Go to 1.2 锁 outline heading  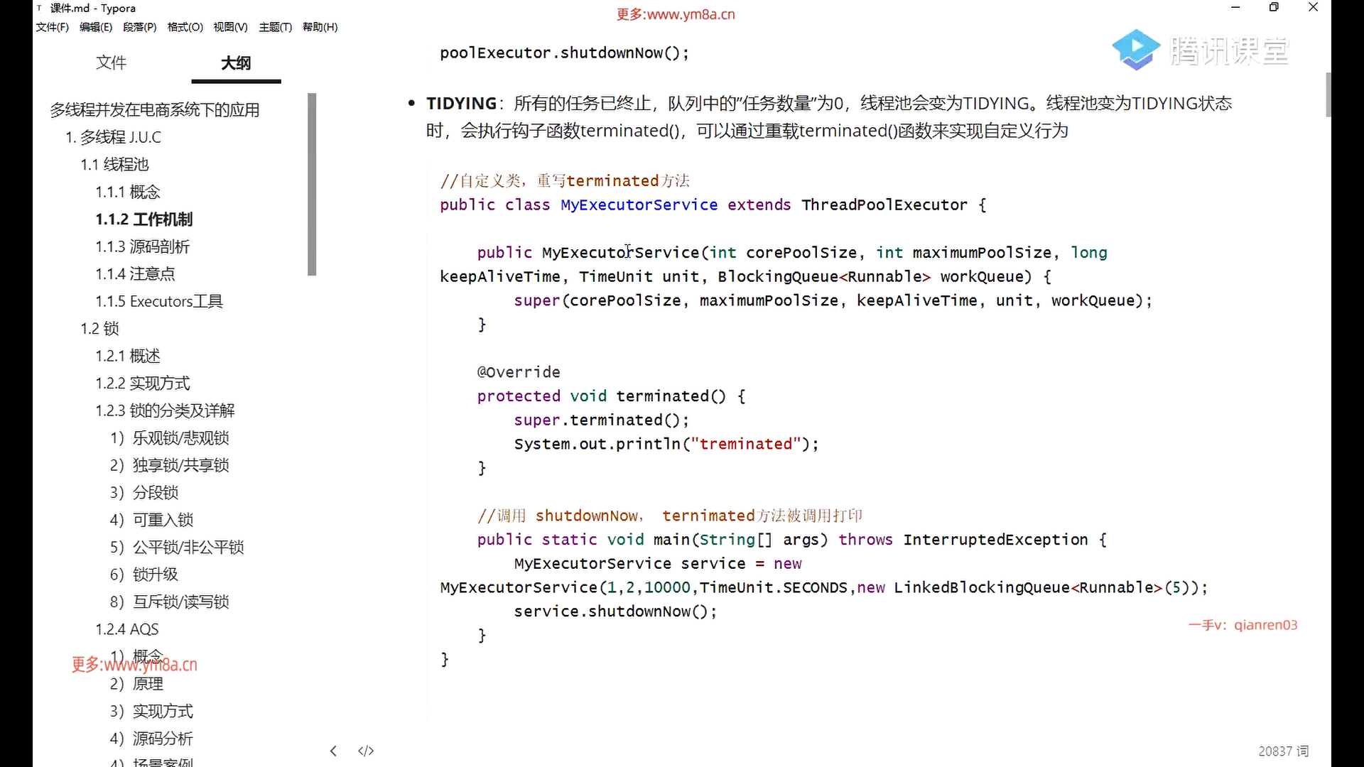99,328
